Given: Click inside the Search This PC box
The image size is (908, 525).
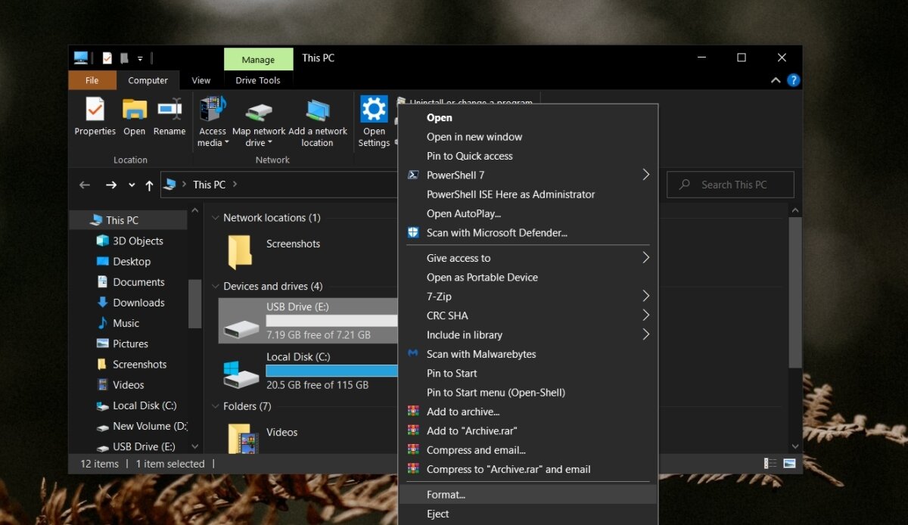Looking at the screenshot, I should (729, 184).
